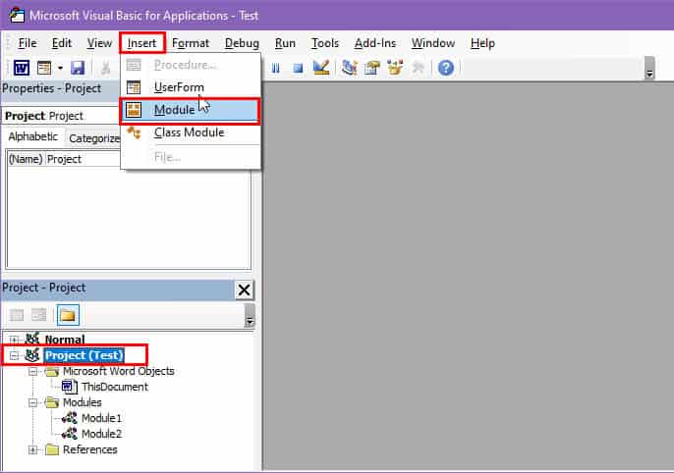Expand the References folder
Viewport: 674px width, 473px height.
[32, 450]
